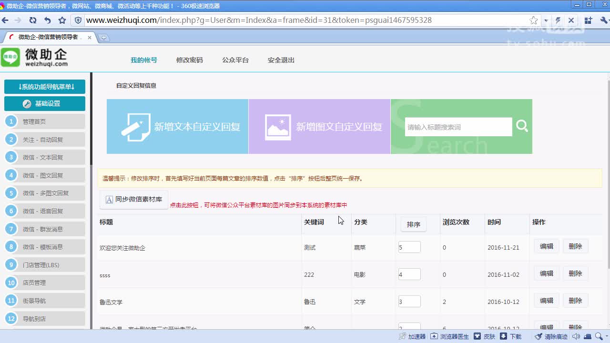Expand the page zoom dropdown arrow
This screenshot has width=610, height=343.
tap(606, 337)
